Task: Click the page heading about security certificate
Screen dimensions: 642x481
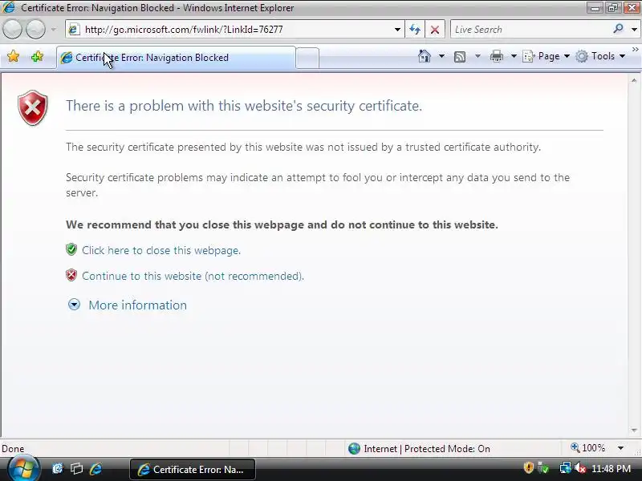Action: (x=244, y=106)
